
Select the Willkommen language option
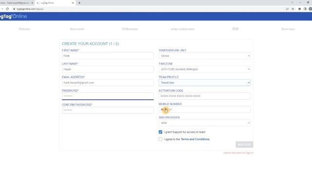click(130, 29)
